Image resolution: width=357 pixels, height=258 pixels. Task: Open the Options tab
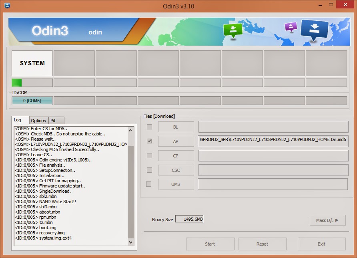[38, 121]
